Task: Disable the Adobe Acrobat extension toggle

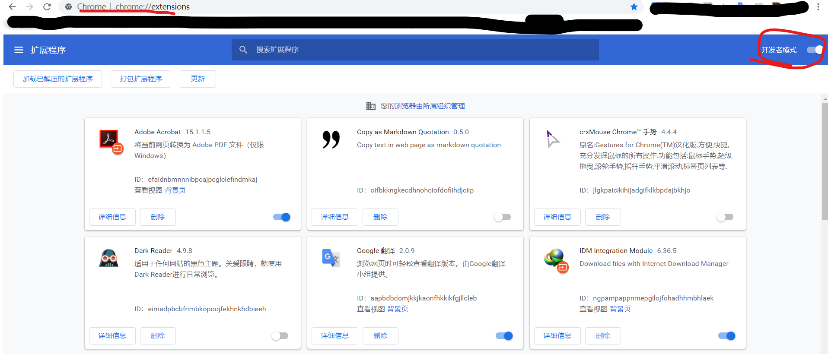Action: pos(282,217)
